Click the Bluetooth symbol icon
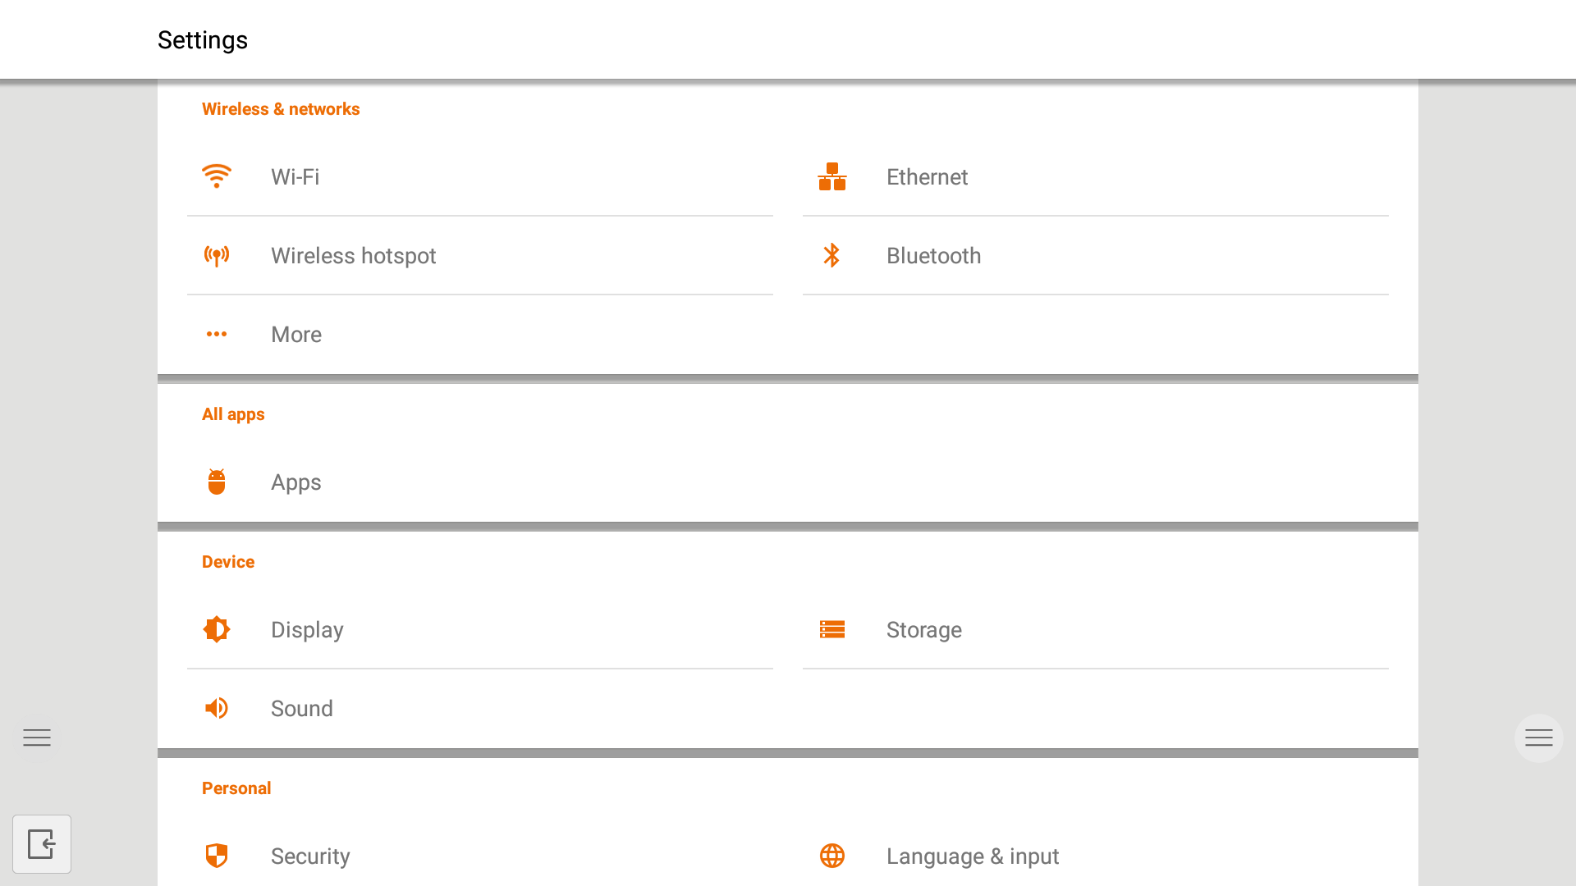1576x886 pixels. coord(832,255)
